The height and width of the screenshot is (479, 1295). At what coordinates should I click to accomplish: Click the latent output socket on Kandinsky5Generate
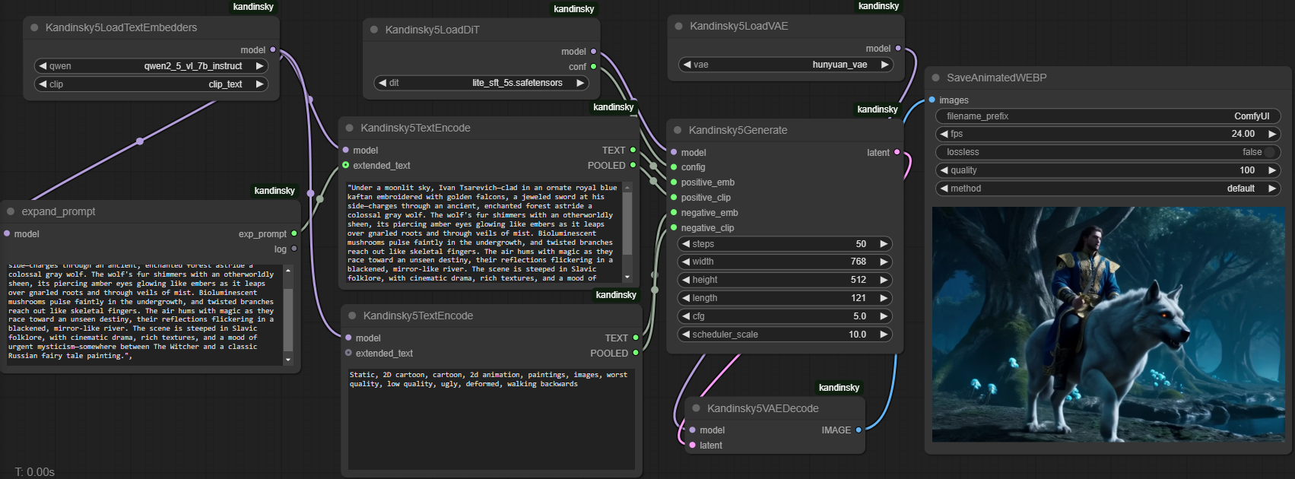click(897, 152)
